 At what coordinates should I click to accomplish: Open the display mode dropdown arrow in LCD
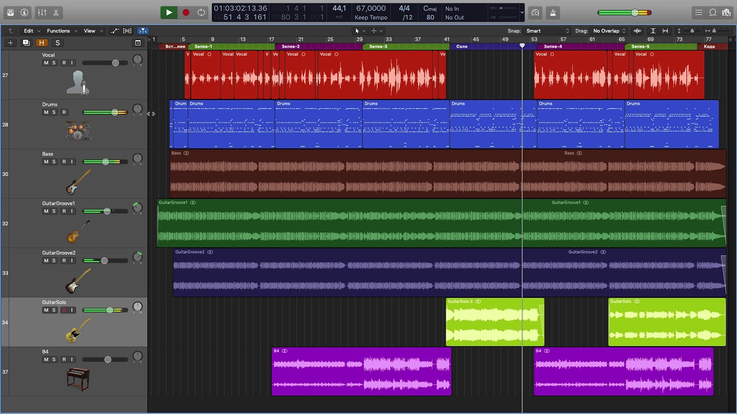[522, 12]
